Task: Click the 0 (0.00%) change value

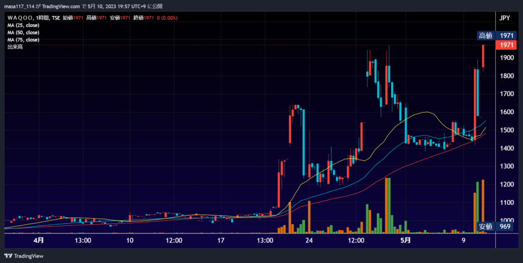Action: 167,18
